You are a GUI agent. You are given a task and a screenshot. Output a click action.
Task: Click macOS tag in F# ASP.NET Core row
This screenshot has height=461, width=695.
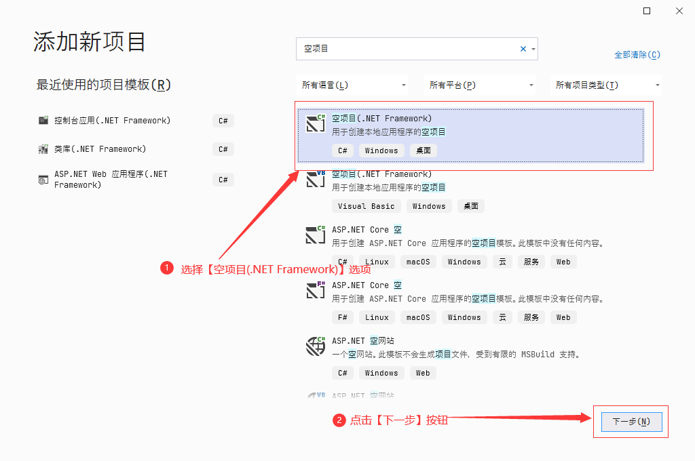pyautogui.click(x=418, y=317)
